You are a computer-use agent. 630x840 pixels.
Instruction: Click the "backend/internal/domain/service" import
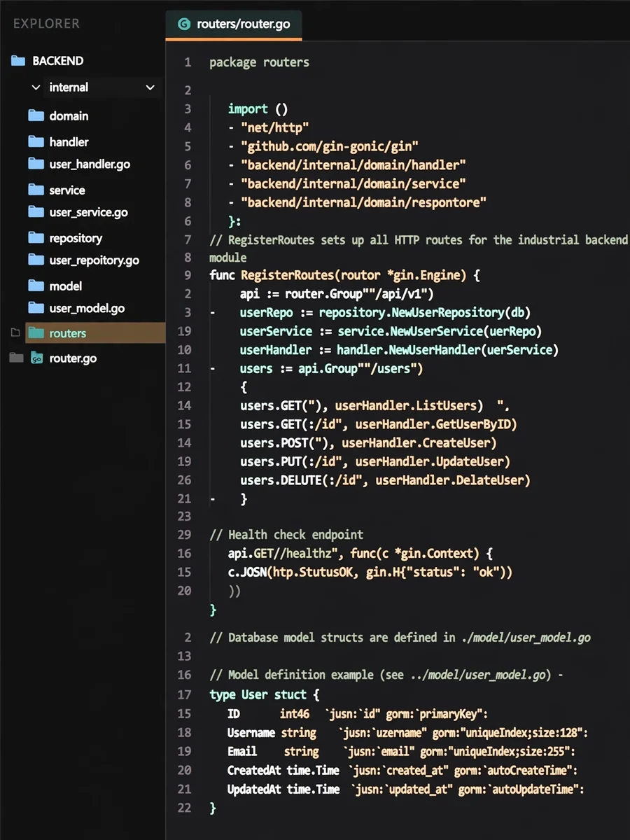[x=347, y=183]
